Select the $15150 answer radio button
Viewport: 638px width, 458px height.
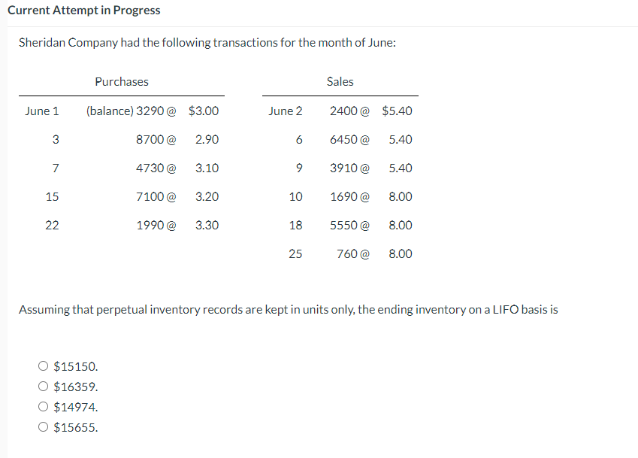(x=44, y=367)
